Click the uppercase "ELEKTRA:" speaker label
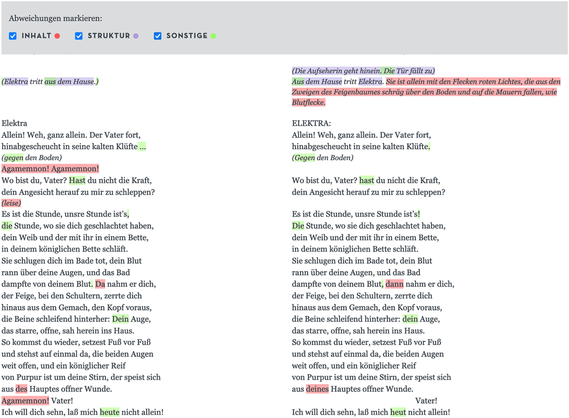Viewport: 569px width, 418px height. tap(311, 123)
